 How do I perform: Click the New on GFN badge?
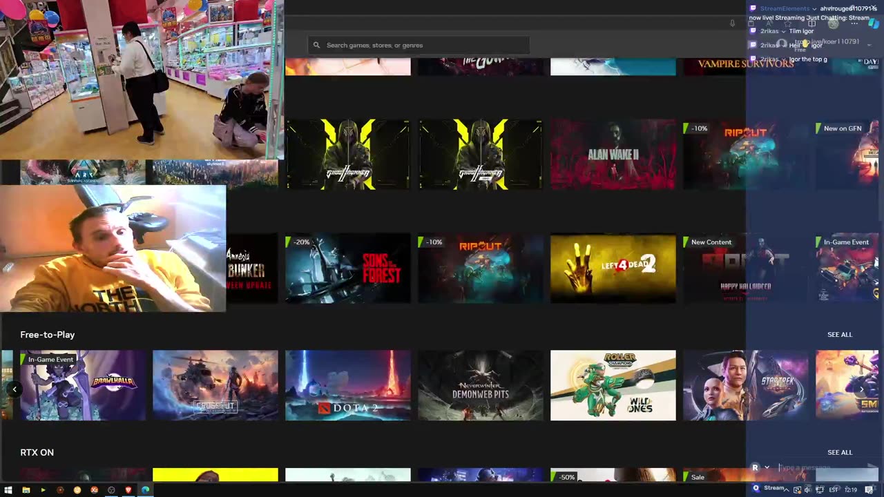840,128
